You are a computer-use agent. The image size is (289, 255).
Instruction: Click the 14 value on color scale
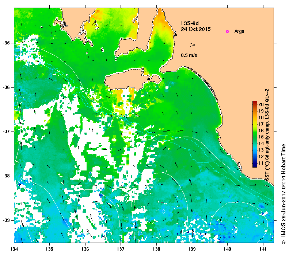(261, 144)
